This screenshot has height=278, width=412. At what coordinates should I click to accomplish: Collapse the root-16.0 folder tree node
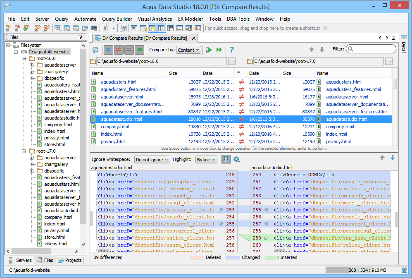point(24,58)
